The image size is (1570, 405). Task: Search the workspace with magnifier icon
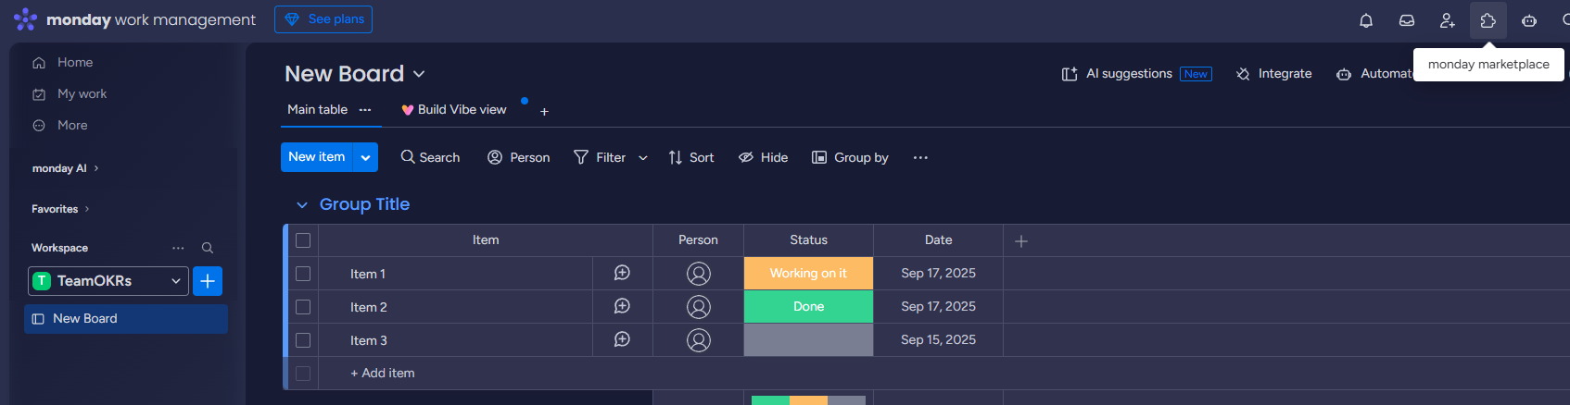[208, 248]
